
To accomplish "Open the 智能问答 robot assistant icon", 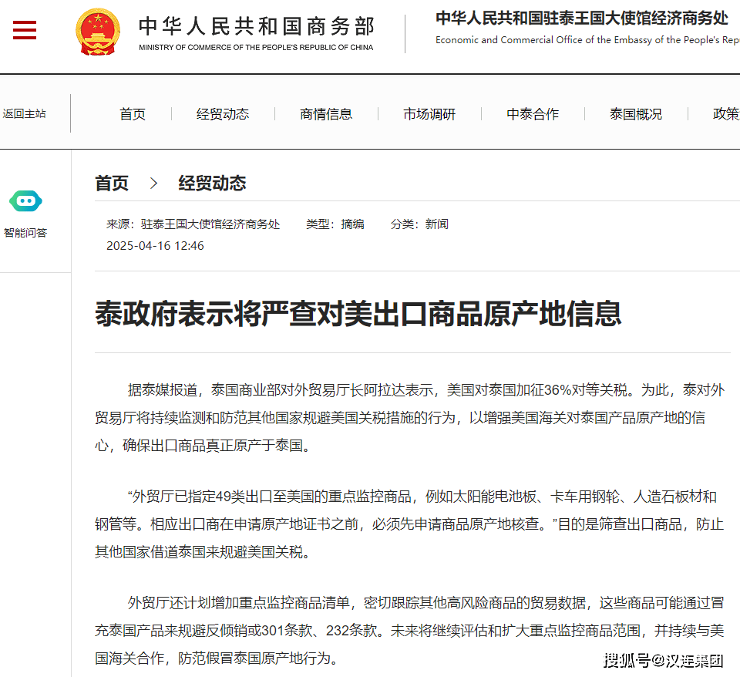I will [x=25, y=201].
